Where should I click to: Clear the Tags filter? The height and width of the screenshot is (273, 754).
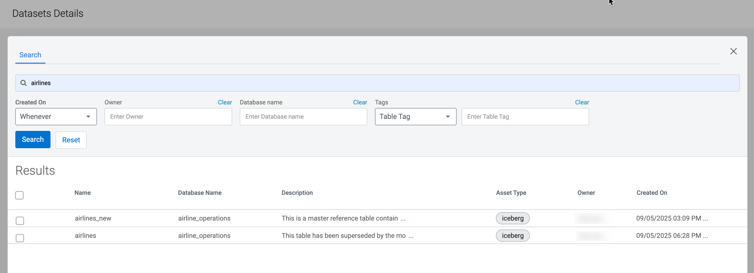coord(582,102)
